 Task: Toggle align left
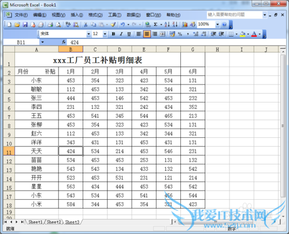tap(139, 34)
